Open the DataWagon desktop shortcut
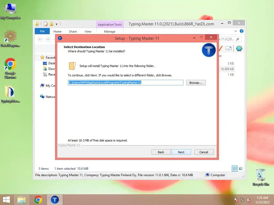Image resolution: width=274 pixels, height=205 pixels. pos(10,38)
